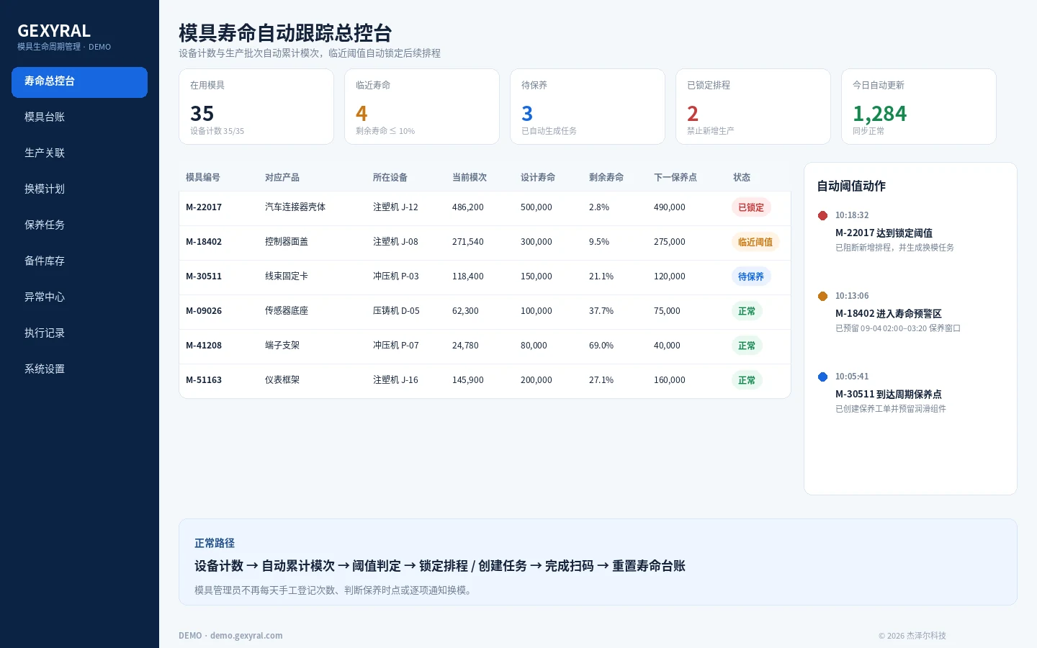Viewport: 1037px width, 648px height.
Task: Click the 正常 badge in the M-09026 row
Action: [747, 311]
